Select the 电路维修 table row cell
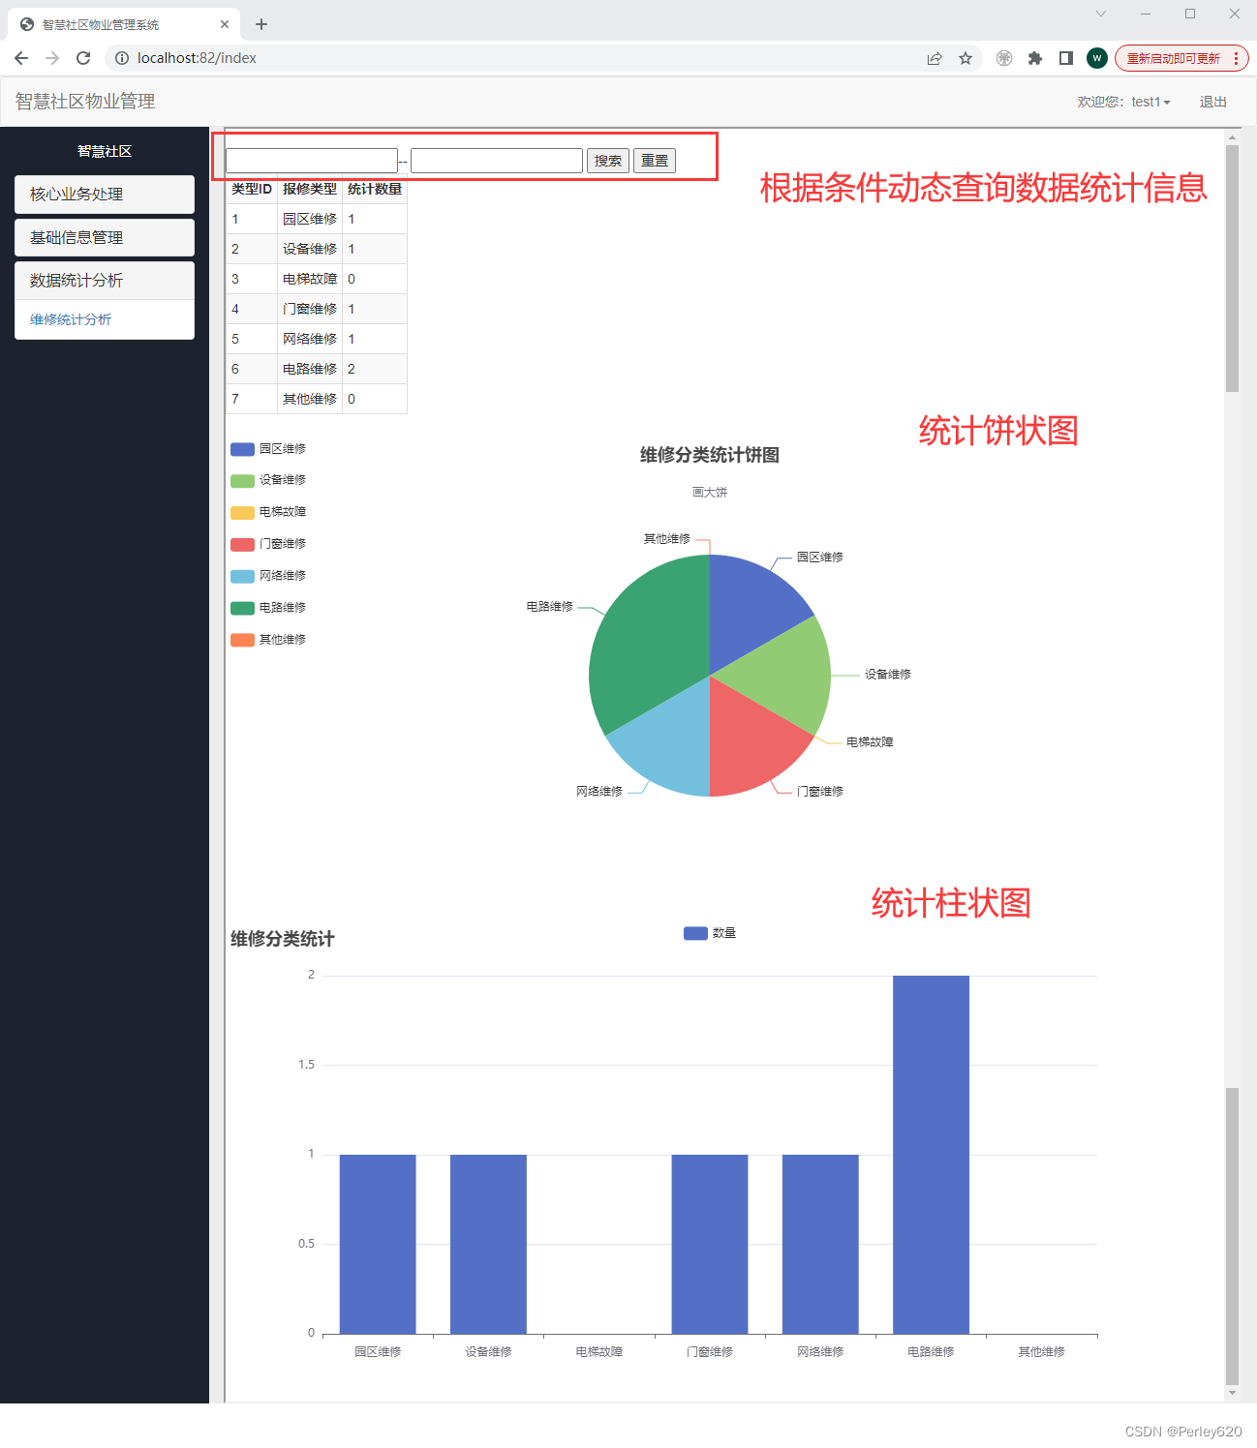The height and width of the screenshot is (1448, 1257). pyautogui.click(x=310, y=369)
